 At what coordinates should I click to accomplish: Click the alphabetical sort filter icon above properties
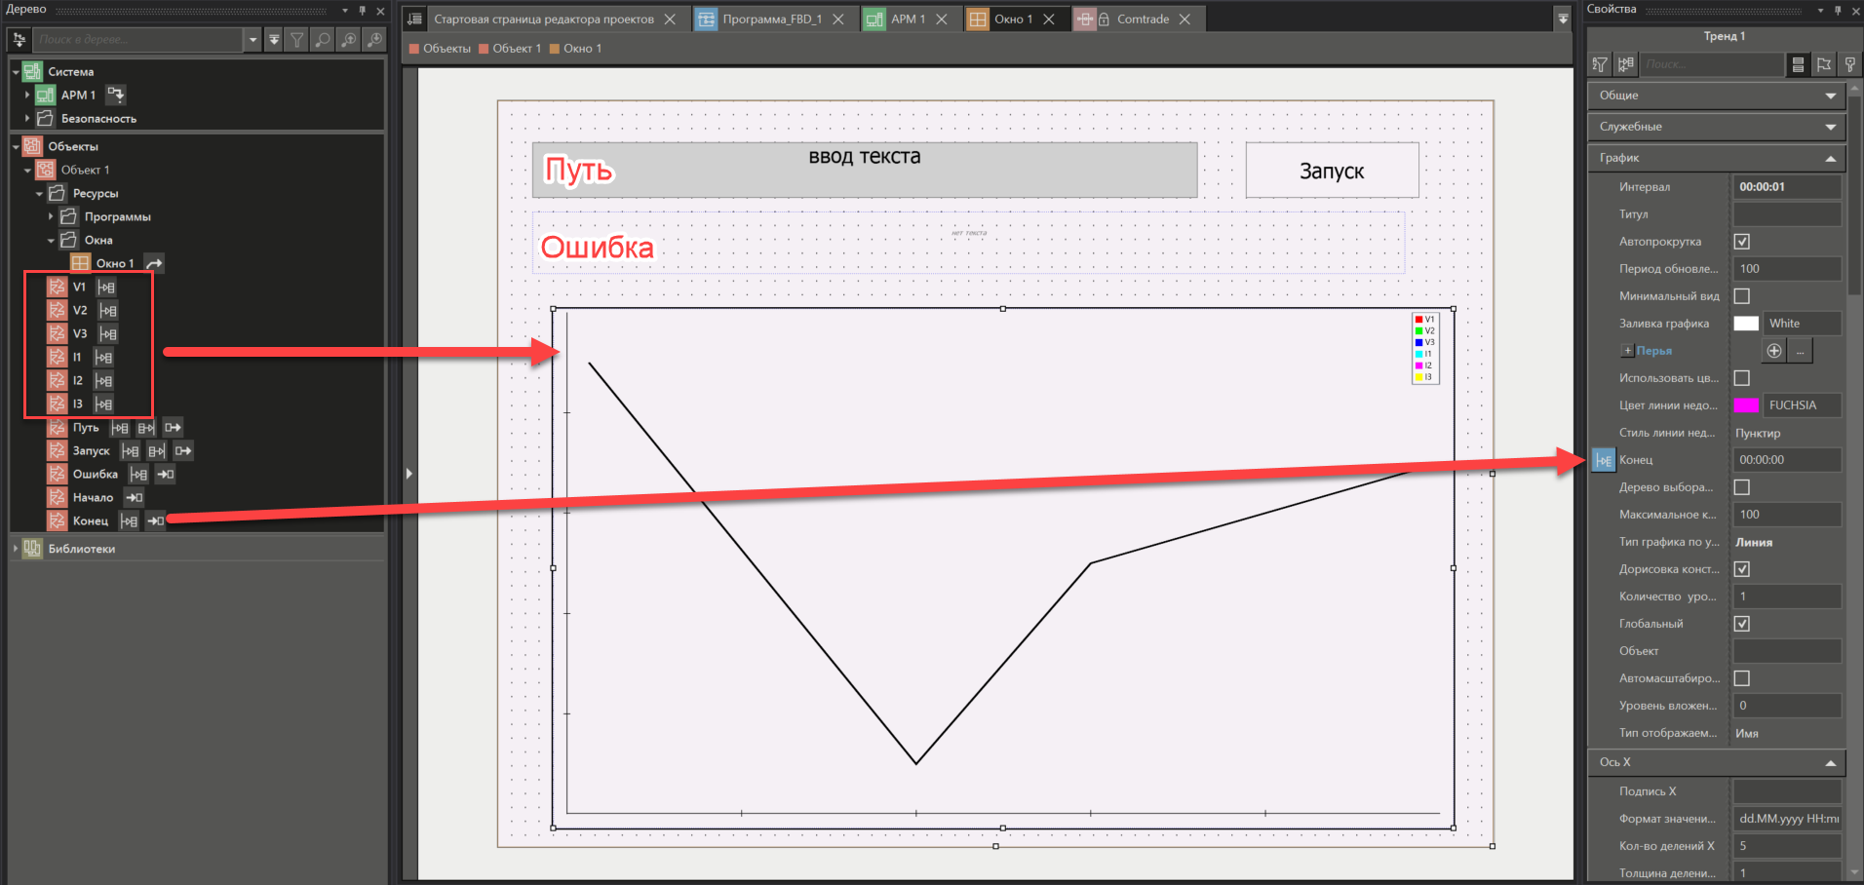pyautogui.click(x=1599, y=64)
